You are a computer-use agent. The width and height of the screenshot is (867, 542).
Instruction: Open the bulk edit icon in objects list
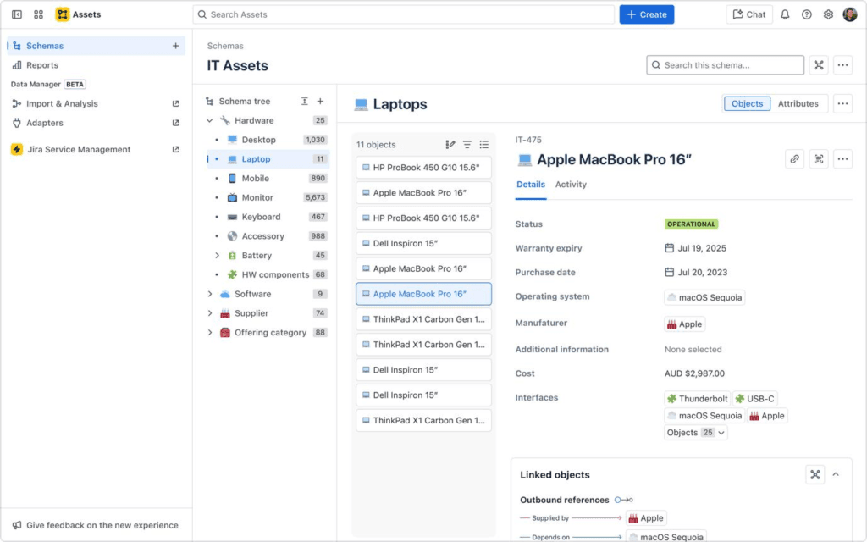450,144
